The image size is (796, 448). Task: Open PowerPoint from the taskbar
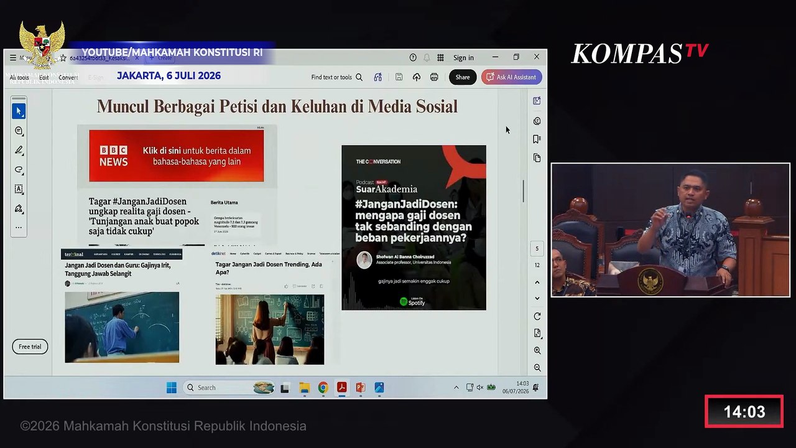pos(360,388)
